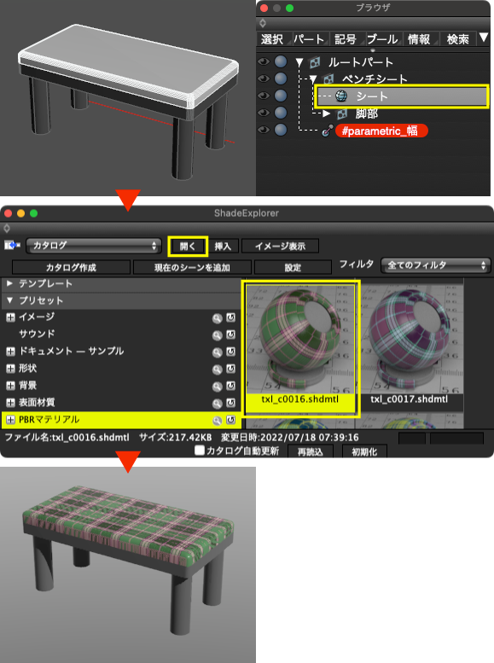Open the 情報 menu in browser
This screenshot has height=663, width=494.
click(x=419, y=39)
